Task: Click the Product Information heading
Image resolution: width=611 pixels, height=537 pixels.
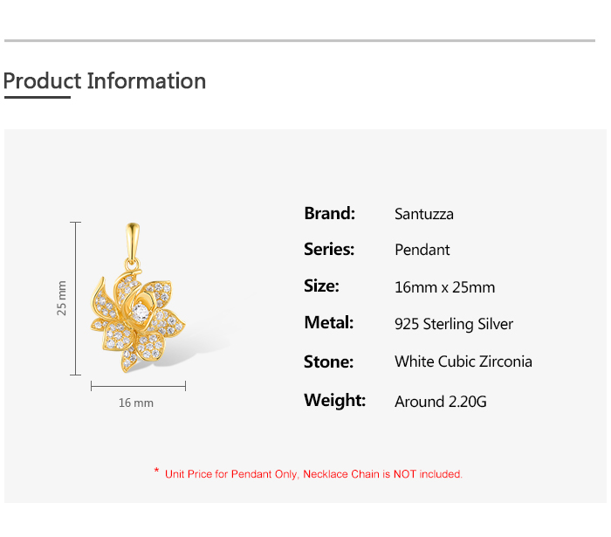Action: pyautogui.click(x=105, y=81)
